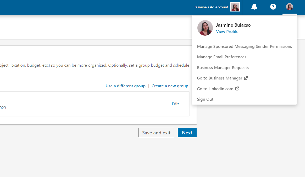Click the Save and exit button
The width and height of the screenshot is (305, 177).
point(156,133)
